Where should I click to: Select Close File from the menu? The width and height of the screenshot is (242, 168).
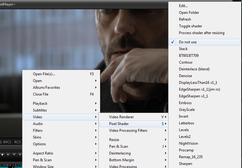point(41,94)
